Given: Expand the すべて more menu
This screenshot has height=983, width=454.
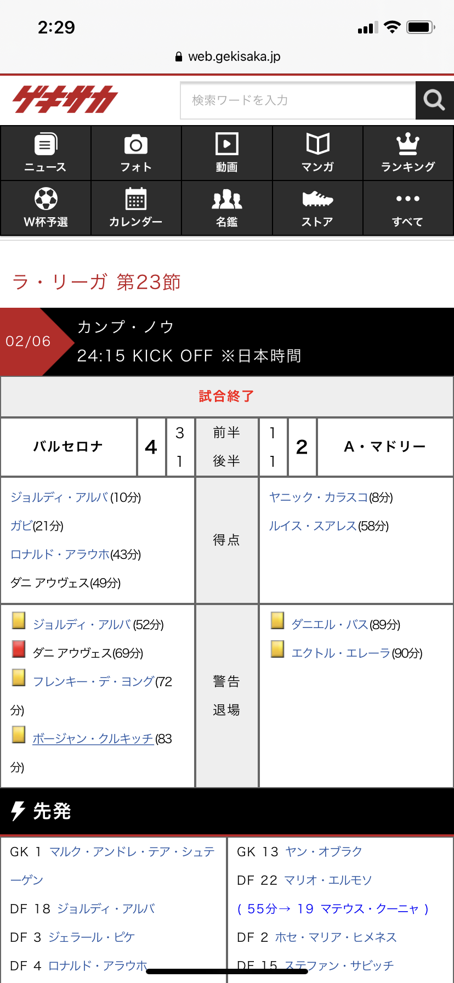Looking at the screenshot, I should click(408, 208).
